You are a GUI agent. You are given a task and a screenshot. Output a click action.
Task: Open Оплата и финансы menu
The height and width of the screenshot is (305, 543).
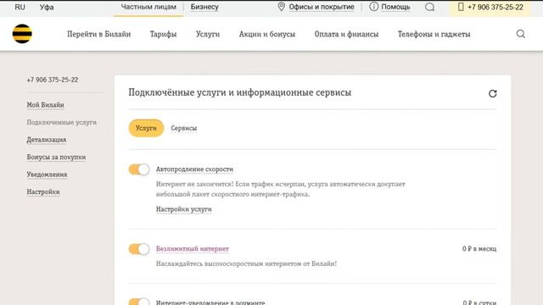pyautogui.click(x=346, y=34)
